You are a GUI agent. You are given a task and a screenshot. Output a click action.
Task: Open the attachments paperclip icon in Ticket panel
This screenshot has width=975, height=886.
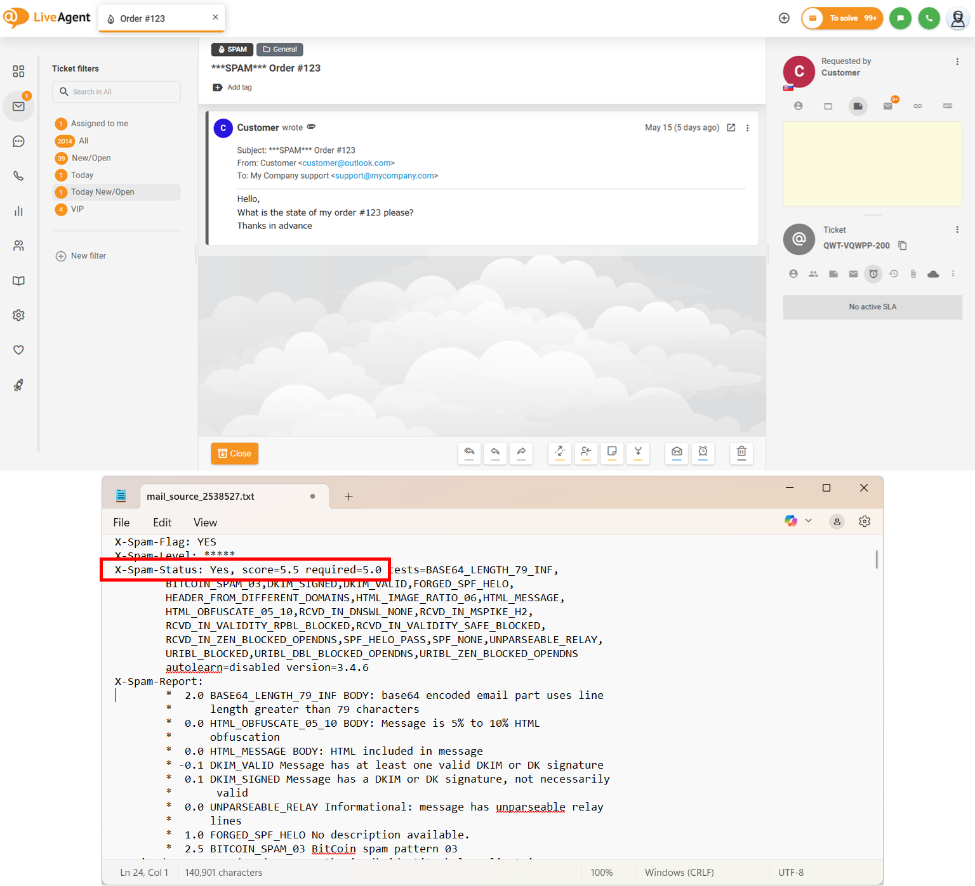pos(913,274)
